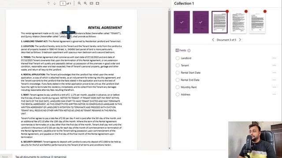The width and height of the screenshot is (282, 158).
Task: Open first tagged document thumbnail
Action: [182, 22]
